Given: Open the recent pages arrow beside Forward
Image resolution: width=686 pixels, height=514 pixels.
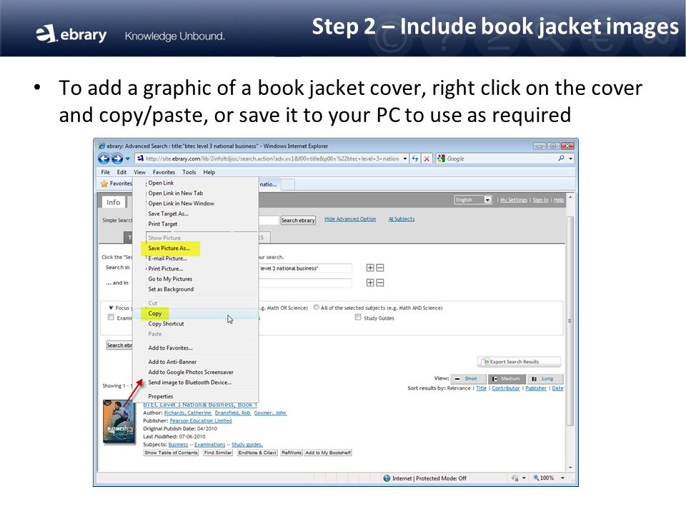Looking at the screenshot, I should point(128,158).
